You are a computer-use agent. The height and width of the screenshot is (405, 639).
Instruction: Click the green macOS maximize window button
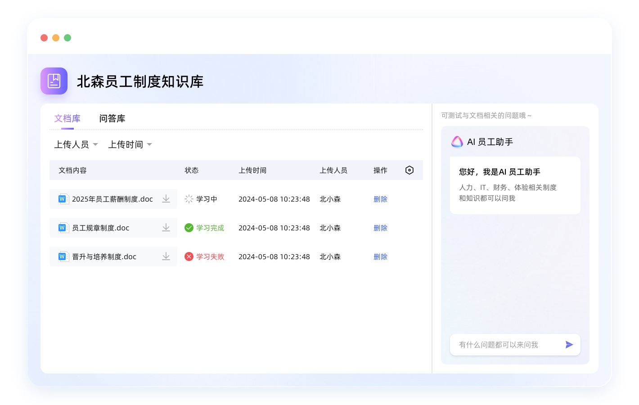(67, 38)
